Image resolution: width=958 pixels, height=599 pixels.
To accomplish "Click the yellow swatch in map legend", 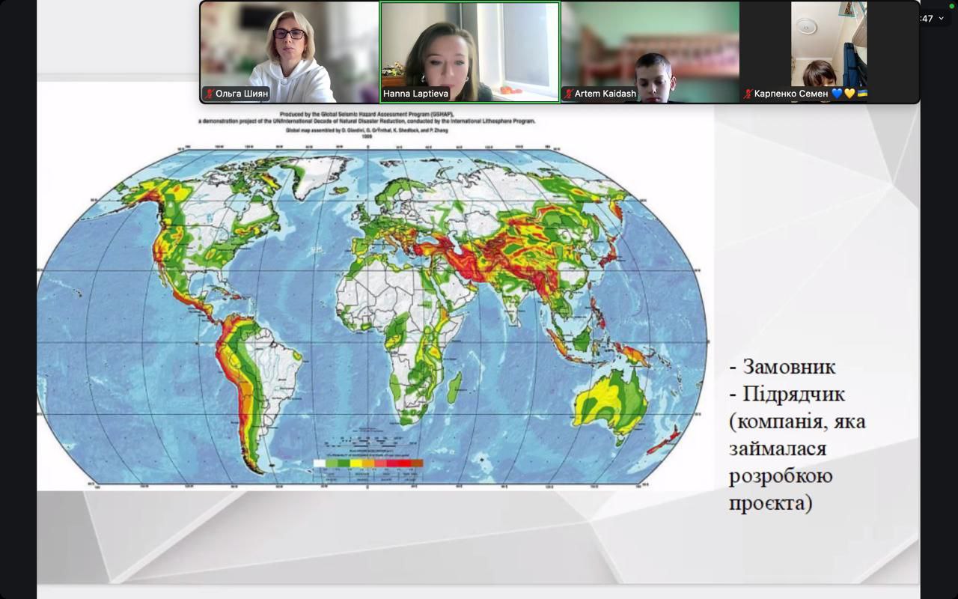I will (x=356, y=463).
